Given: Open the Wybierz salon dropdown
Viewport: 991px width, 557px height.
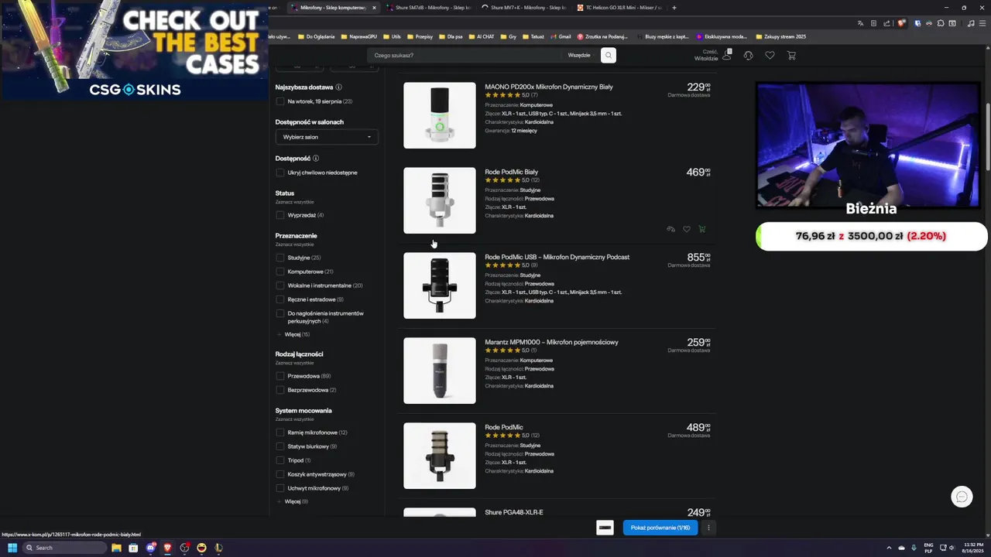Looking at the screenshot, I should [x=327, y=137].
